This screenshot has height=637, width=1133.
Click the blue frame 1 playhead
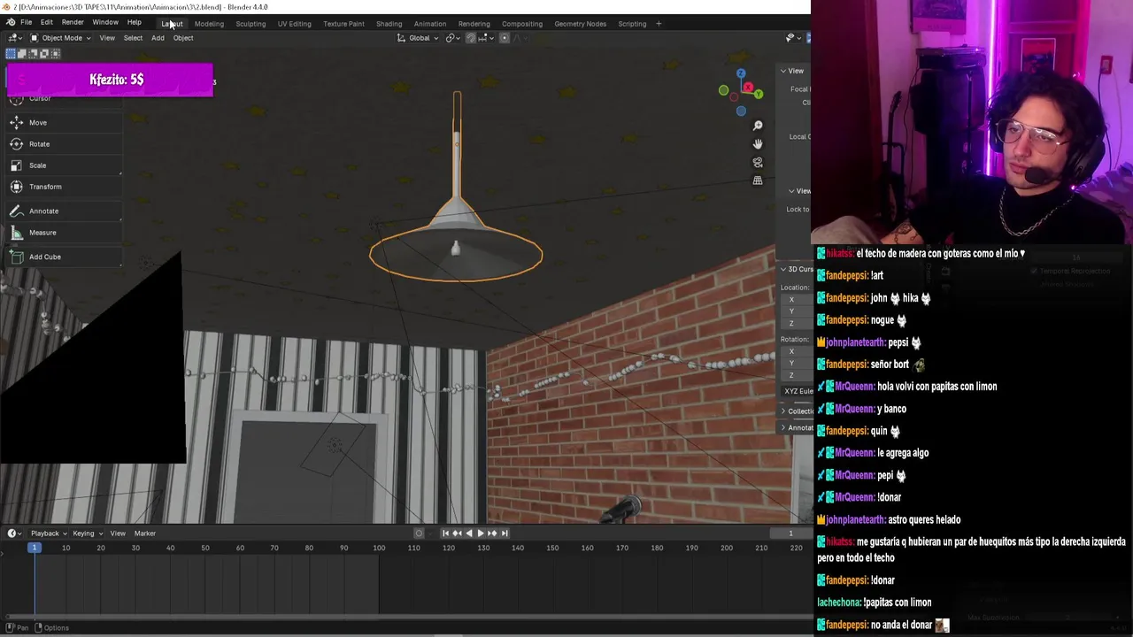tap(34, 549)
